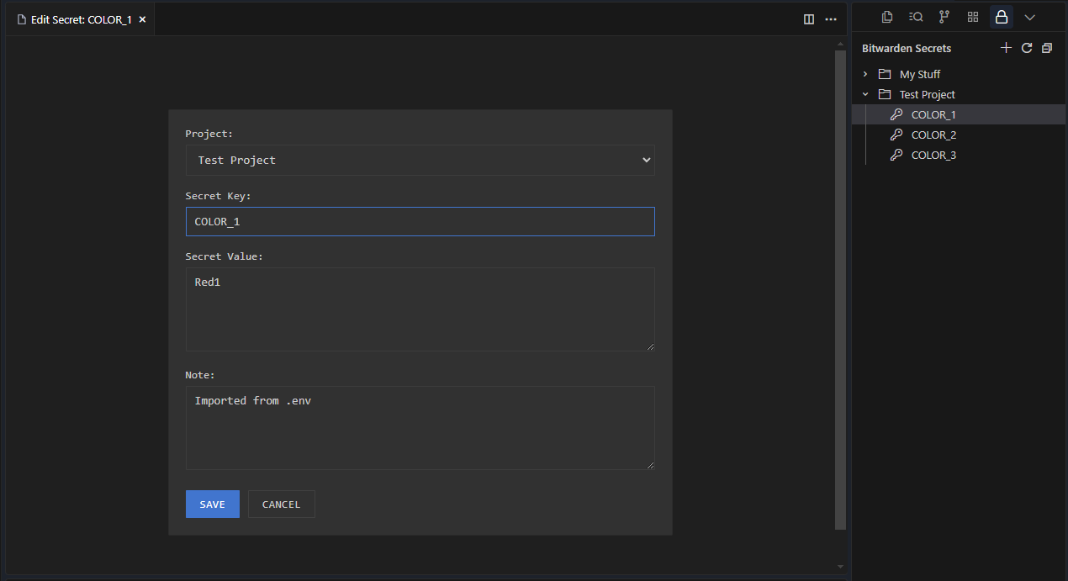This screenshot has width=1068, height=581.
Task: Click the key icon beside COLOR_3
Action: pyautogui.click(x=896, y=155)
